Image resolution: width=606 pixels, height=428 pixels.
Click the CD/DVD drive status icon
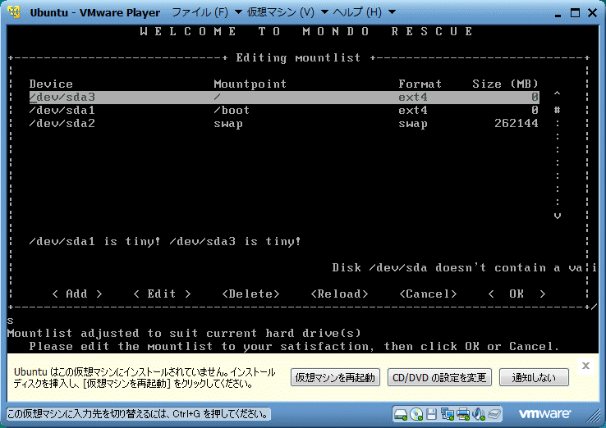point(416,413)
